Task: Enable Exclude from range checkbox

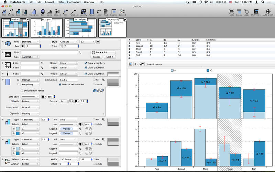Action: pyautogui.click(x=22, y=90)
